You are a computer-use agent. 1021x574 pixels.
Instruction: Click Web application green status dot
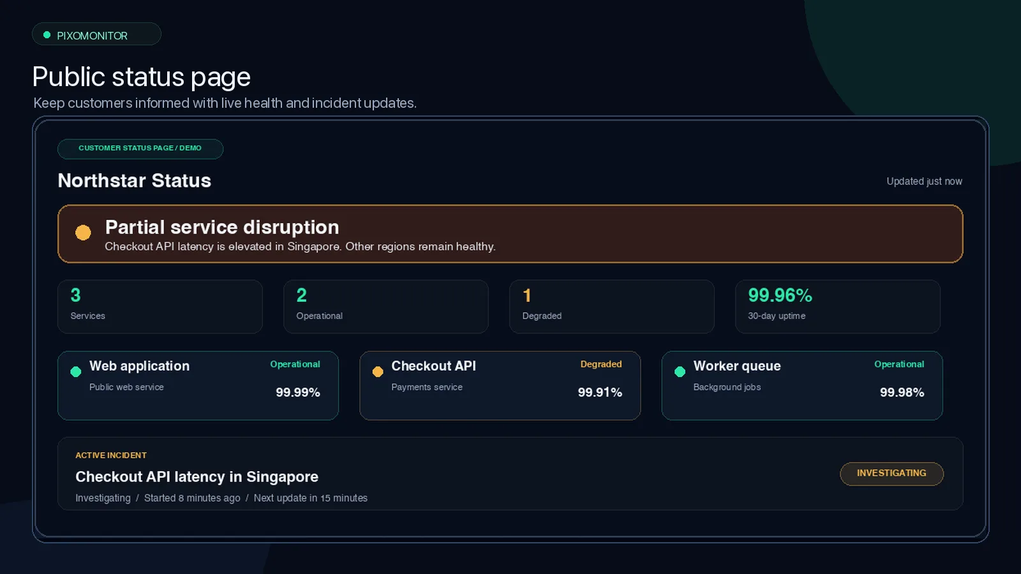point(76,371)
